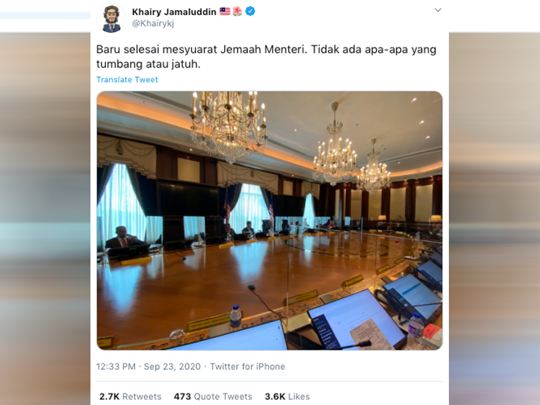Click the man seated at left in the photo

pyautogui.click(x=122, y=238)
